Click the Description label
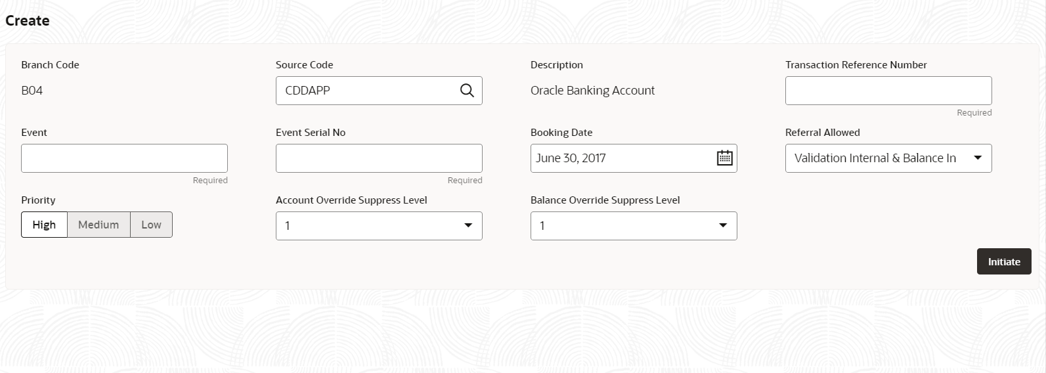 tap(557, 65)
